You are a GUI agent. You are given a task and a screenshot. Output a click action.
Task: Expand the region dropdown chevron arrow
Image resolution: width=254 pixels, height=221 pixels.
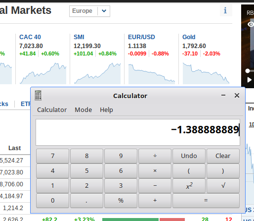click(x=104, y=11)
